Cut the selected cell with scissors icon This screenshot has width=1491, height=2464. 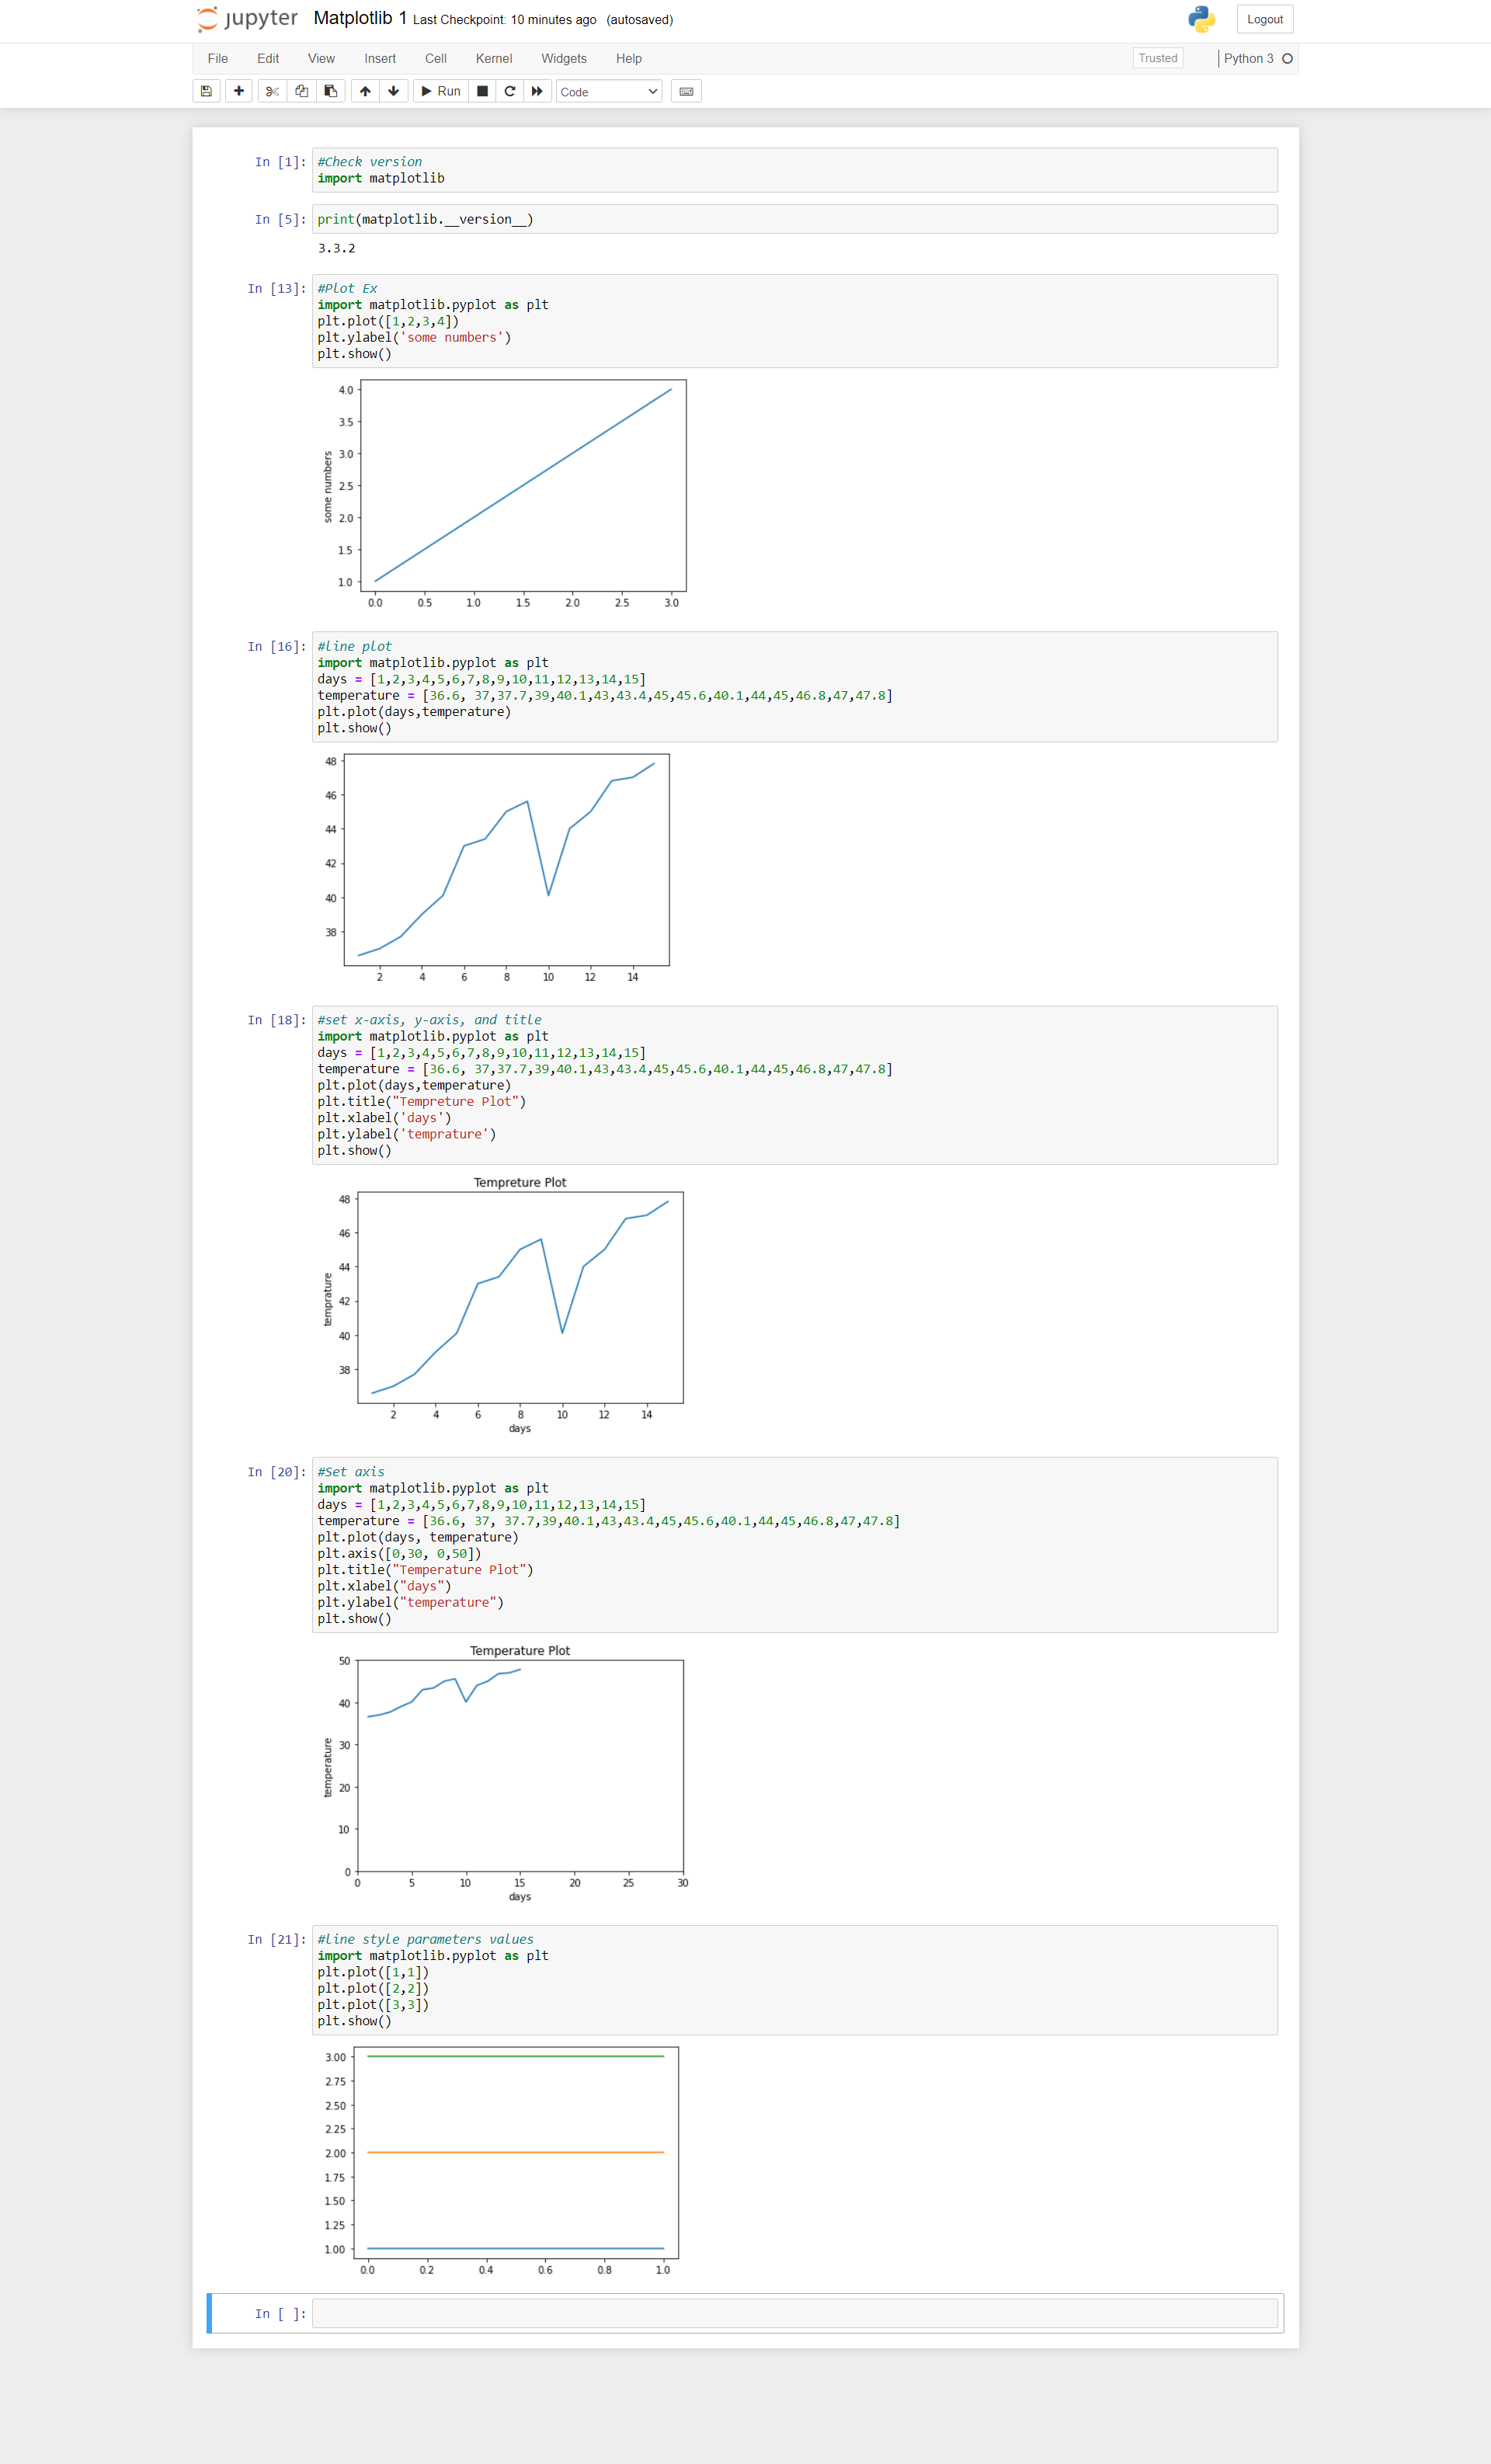click(272, 91)
